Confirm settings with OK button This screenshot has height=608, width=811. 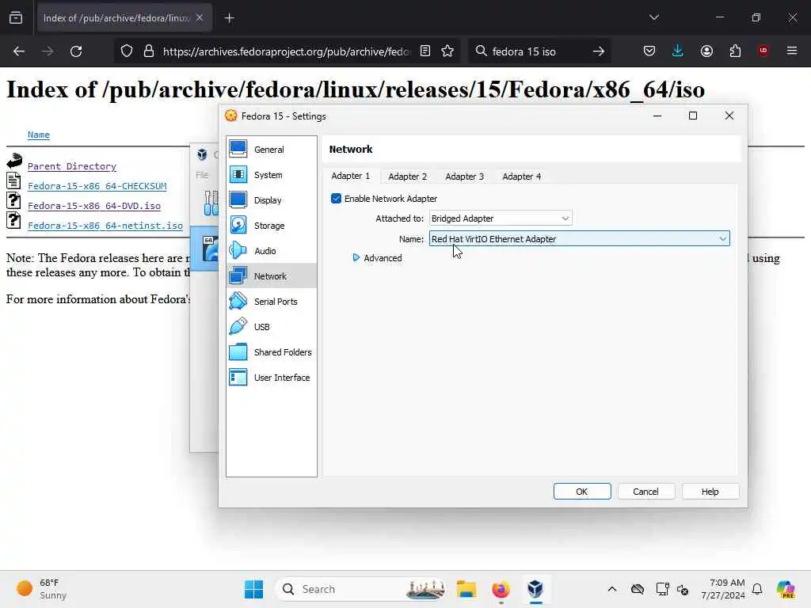point(582,492)
